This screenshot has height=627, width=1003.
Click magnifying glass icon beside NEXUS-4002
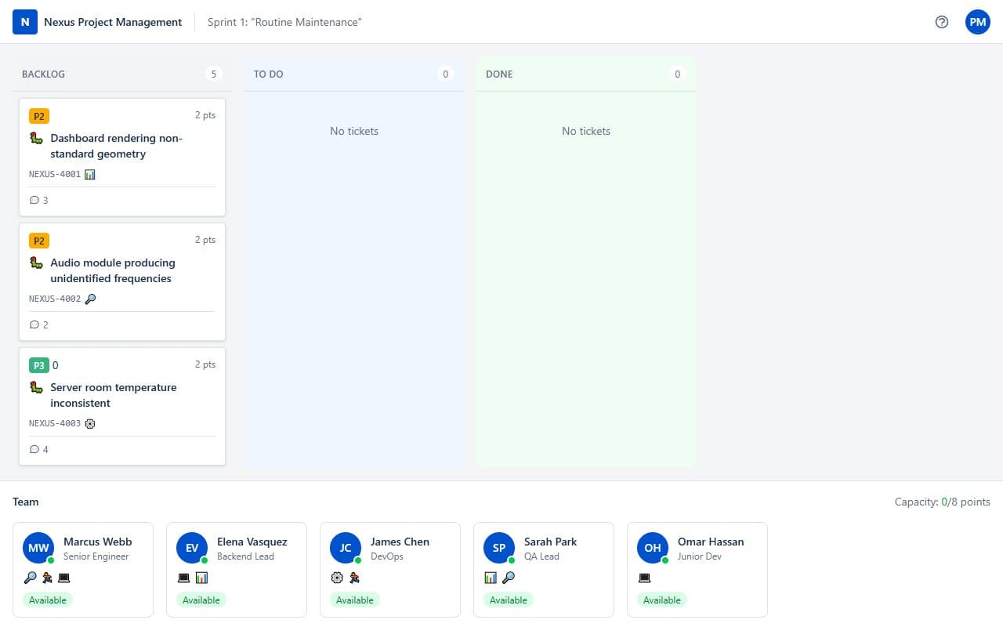click(90, 299)
